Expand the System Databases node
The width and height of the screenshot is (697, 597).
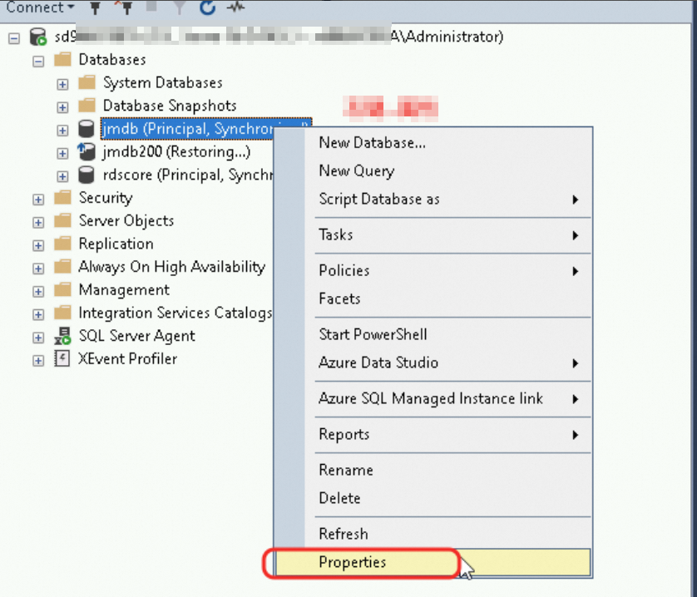coord(62,85)
